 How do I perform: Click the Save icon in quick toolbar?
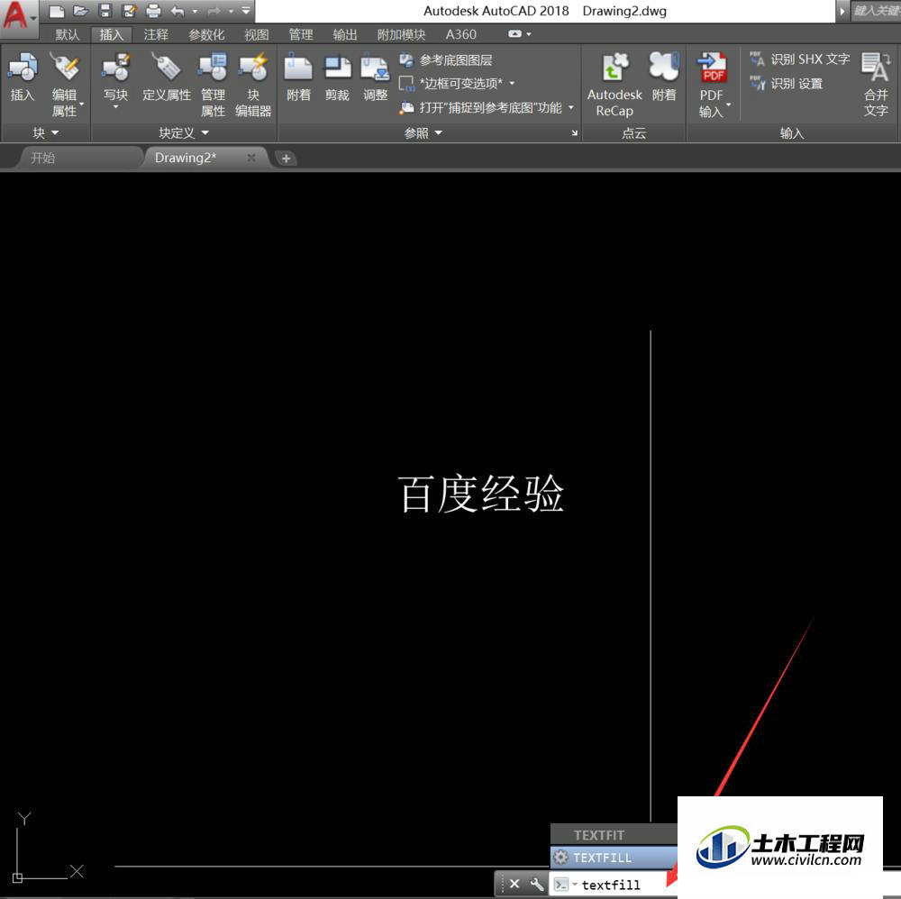(105, 11)
